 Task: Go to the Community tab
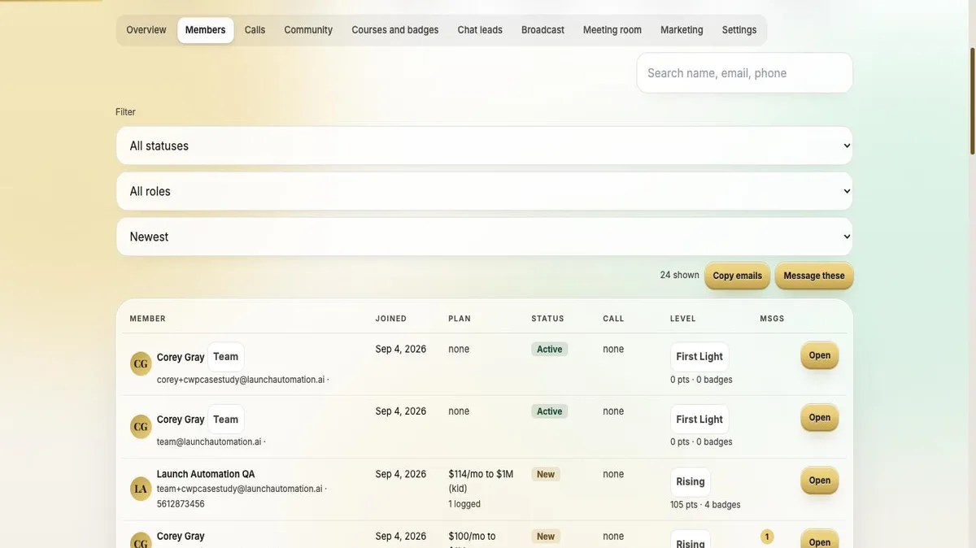click(308, 30)
